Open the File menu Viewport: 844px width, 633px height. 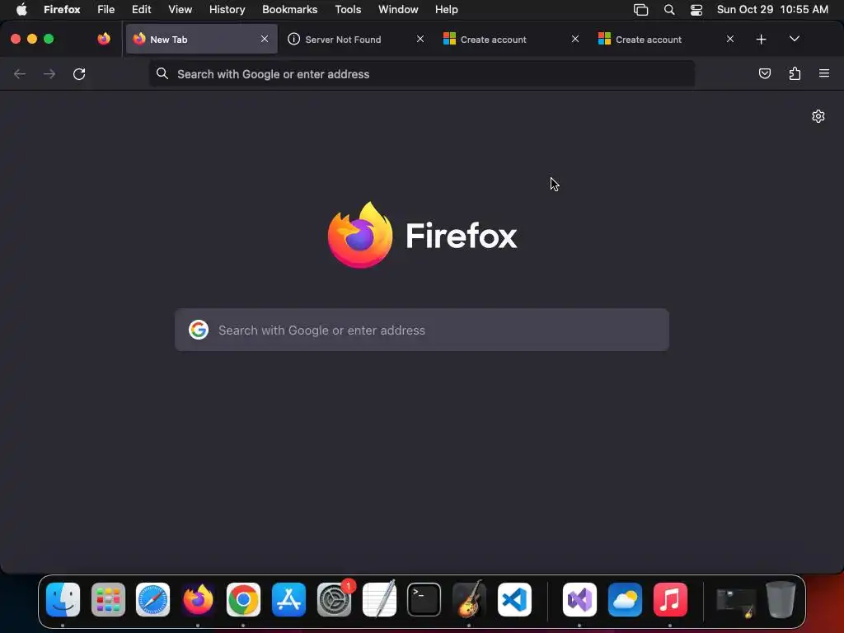pos(106,9)
